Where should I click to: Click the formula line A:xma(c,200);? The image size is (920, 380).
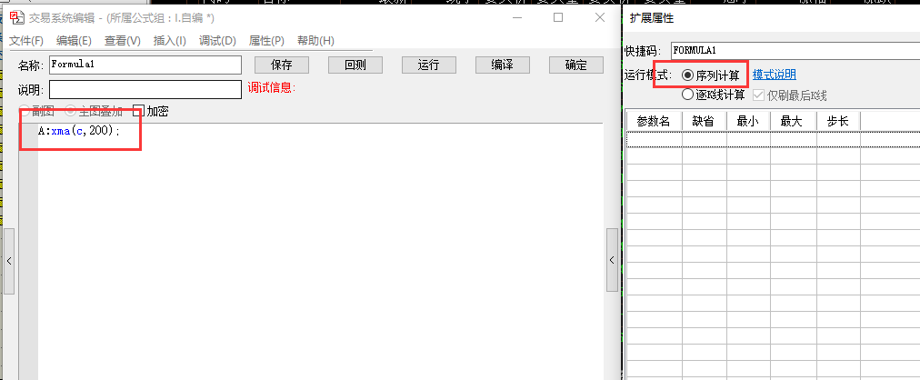78,131
